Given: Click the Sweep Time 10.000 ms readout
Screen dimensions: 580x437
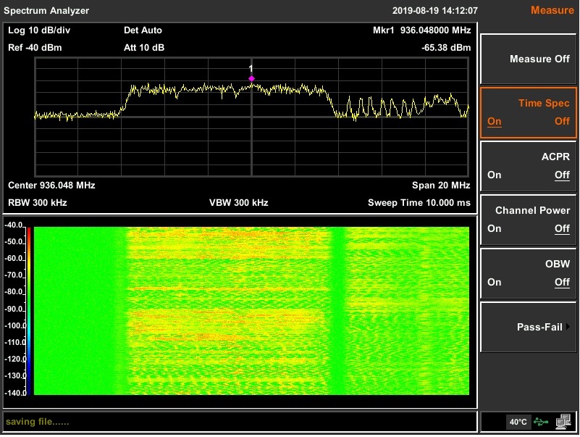Looking at the screenshot, I should (419, 202).
